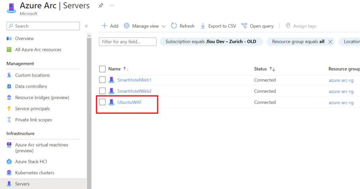Viewport: 360px width, 189px height.
Task: Open azure-arc-rg link in SmartHotelWeb1 row
Action: [x=341, y=80]
